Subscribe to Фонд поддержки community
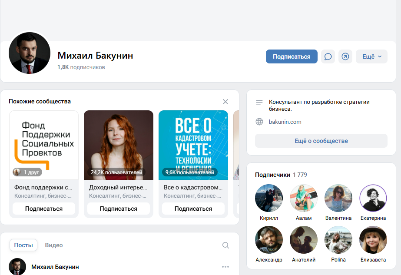This screenshot has height=275, width=401. coord(44,209)
